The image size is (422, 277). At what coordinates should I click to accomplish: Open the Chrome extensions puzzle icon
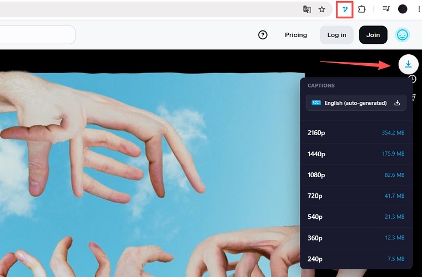tap(361, 9)
